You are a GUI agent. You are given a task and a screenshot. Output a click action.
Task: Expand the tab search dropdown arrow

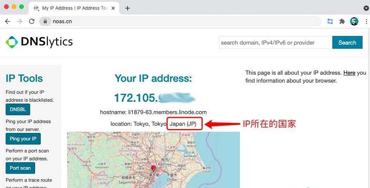pos(366,8)
